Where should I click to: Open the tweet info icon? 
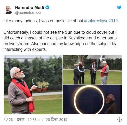tap(120, 120)
